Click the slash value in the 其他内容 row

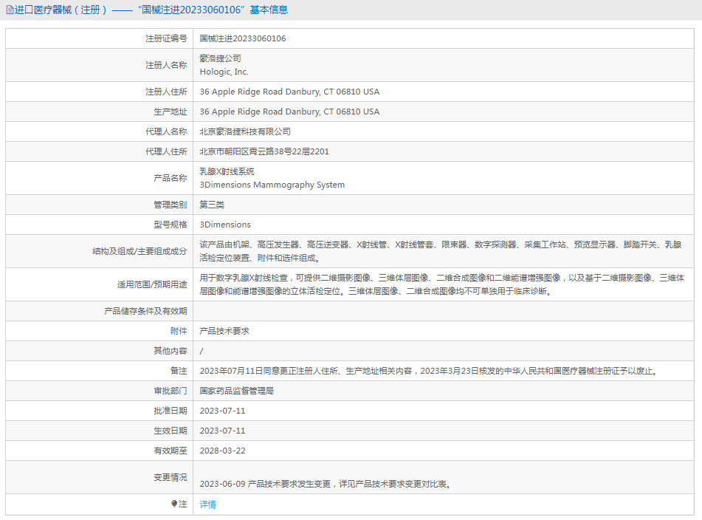tap(202, 351)
